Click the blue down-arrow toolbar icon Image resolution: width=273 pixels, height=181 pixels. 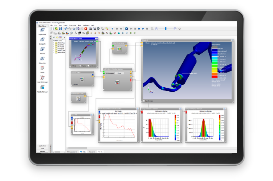[x=112, y=29]
